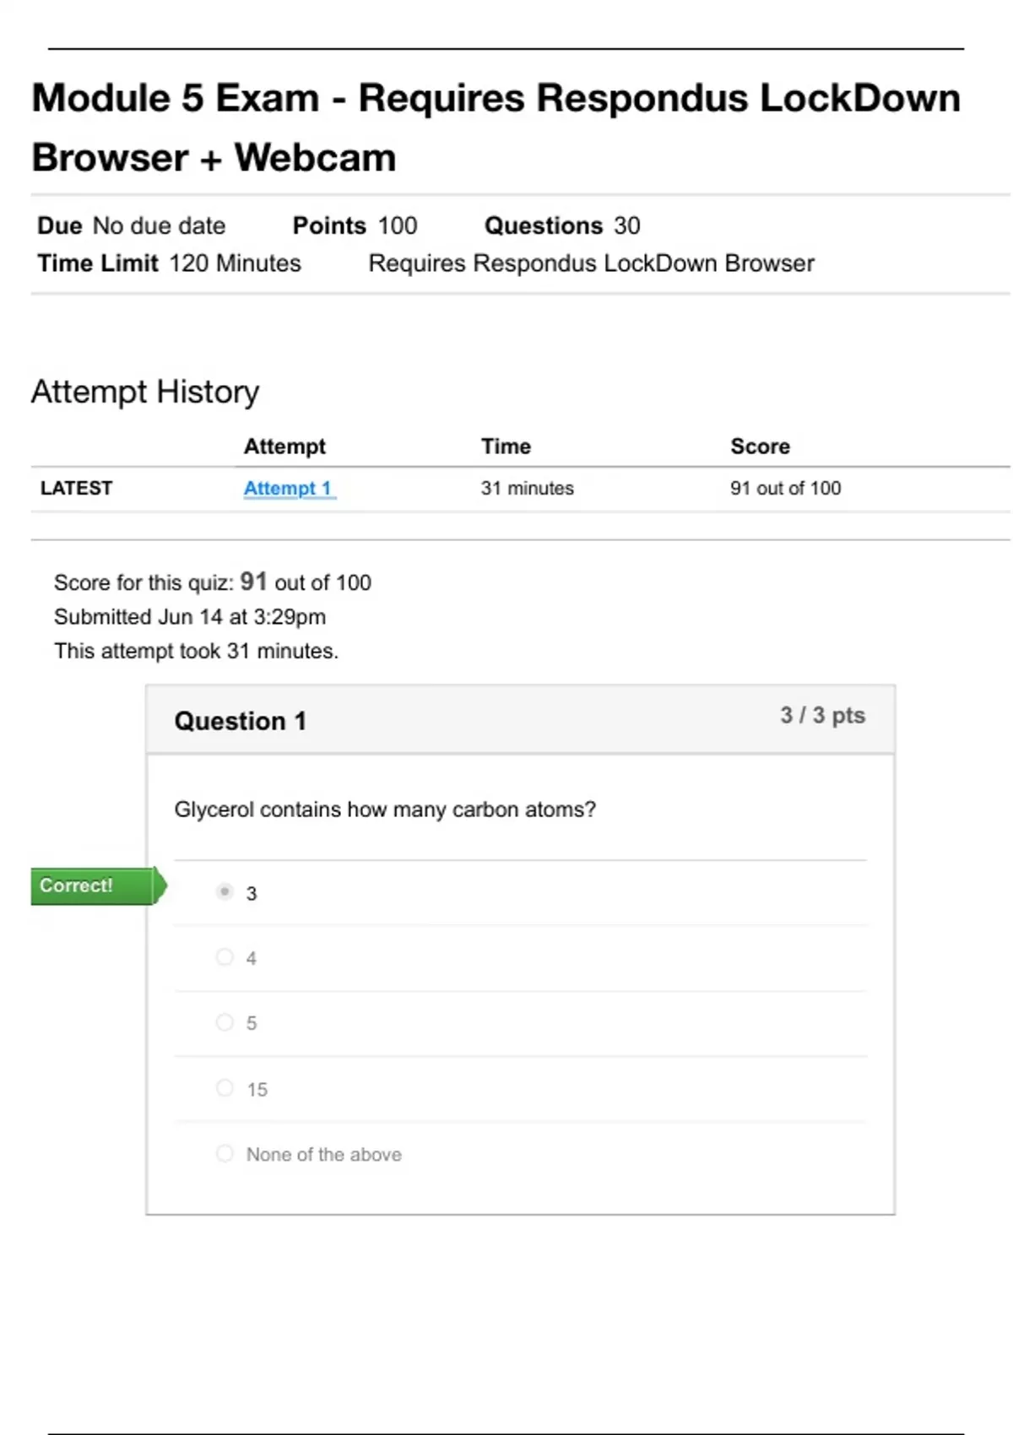Click the 'Time Limit 120 Minutes' text
The height and width of the screenshot is (1435, 1013).
(x=169, y=263)
